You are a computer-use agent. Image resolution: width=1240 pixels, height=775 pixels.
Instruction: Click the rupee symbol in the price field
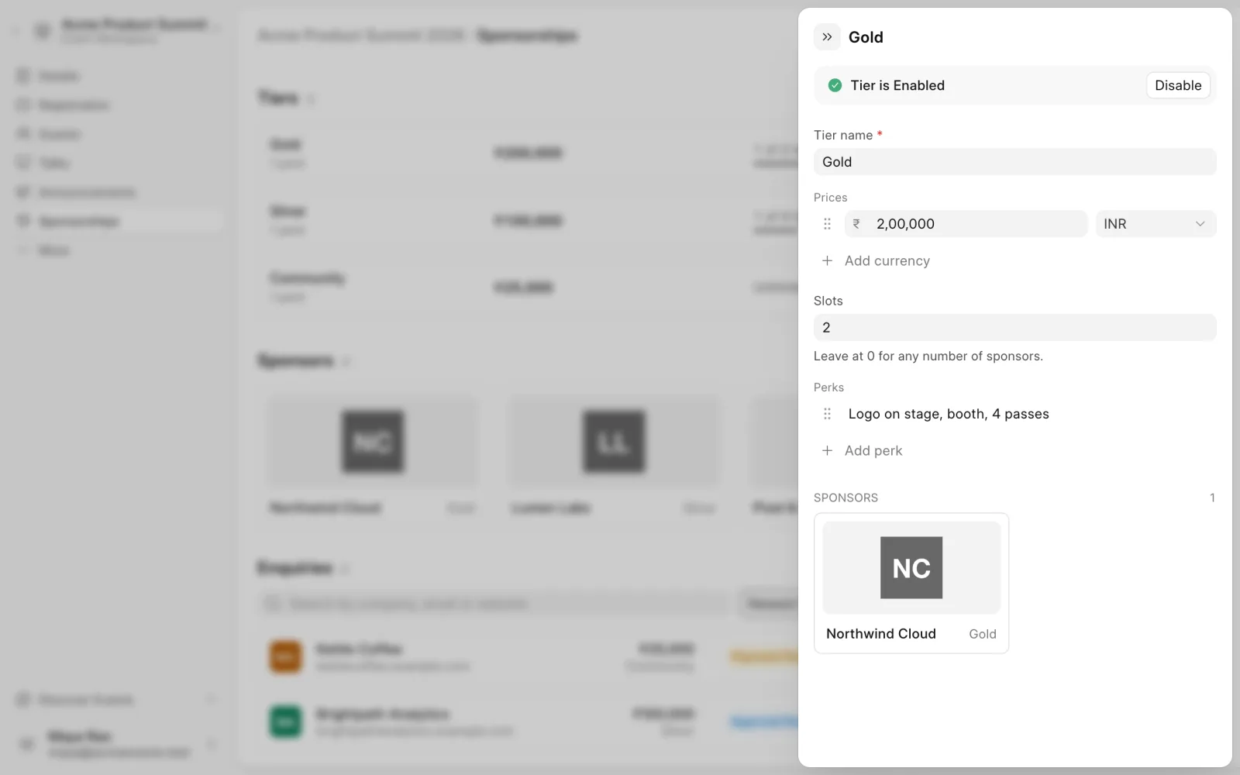(x=856, y=224)
